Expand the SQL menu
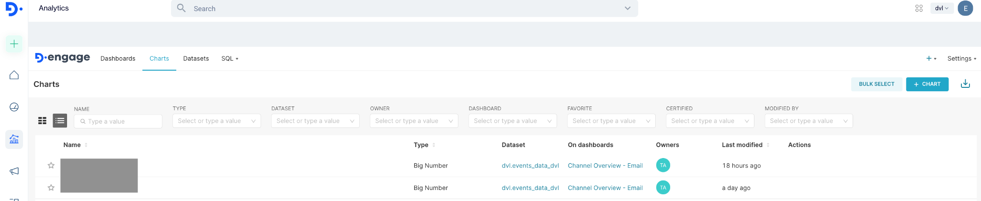The image size is (981, 201). (229, 59)
